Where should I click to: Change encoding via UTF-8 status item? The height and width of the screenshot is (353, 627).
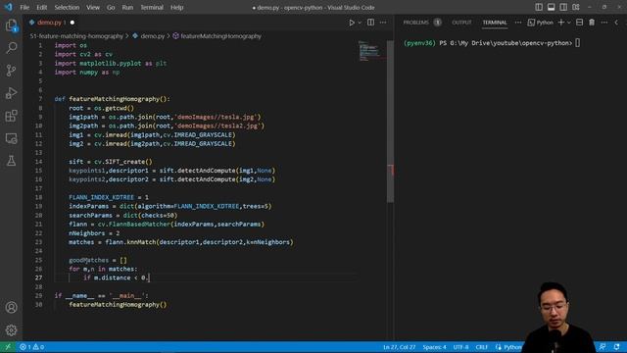pos(460,347)
